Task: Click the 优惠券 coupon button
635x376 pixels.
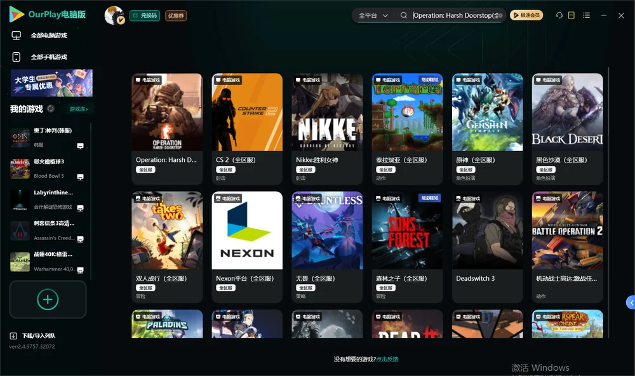Action: [x=176, y=16]
